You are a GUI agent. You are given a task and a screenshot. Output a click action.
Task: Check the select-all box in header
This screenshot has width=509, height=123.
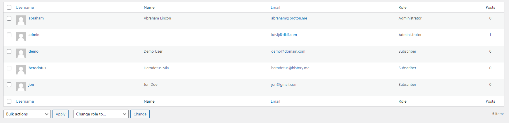coord(9,7)
